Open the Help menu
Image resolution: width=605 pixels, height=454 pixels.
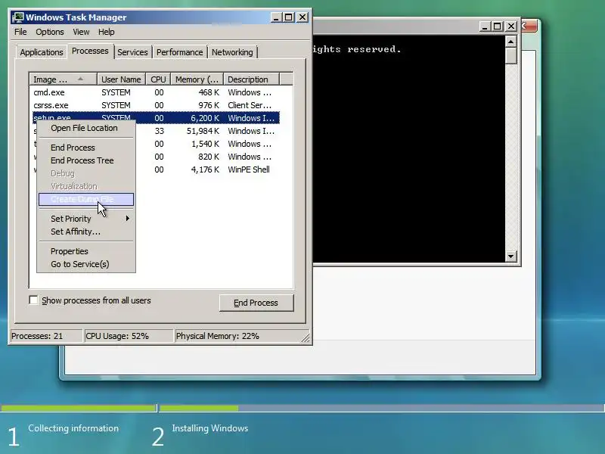[106, 32]
